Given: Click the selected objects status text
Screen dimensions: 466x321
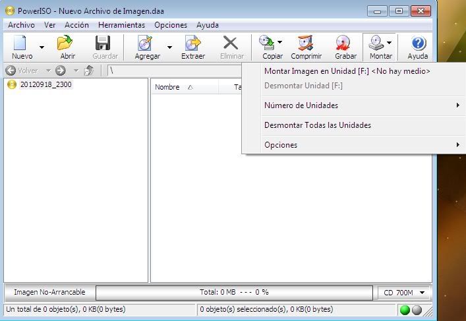Looking at the screenshot, I should 266,309.
